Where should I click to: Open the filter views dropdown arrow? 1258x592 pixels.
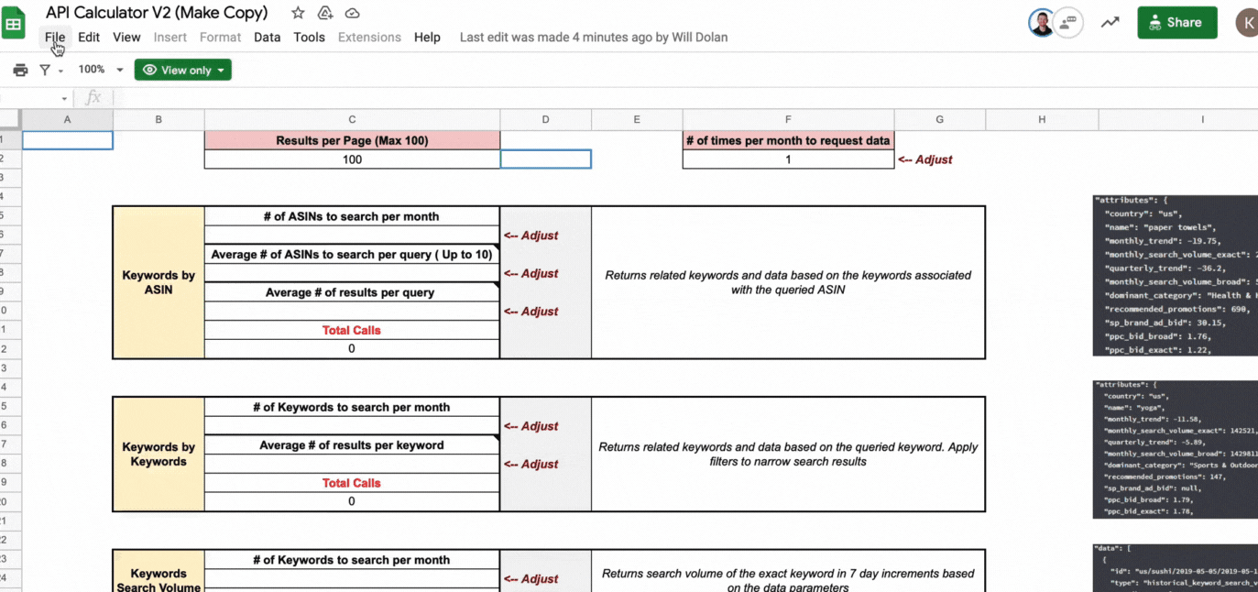click(x=60, y=71)
